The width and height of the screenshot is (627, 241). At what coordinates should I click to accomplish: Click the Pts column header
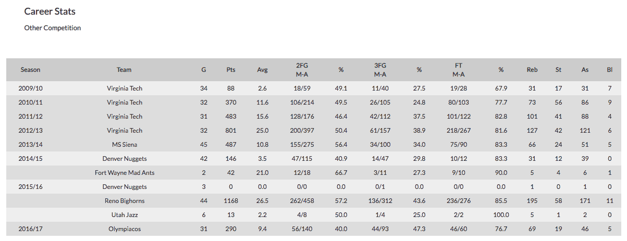231,70
